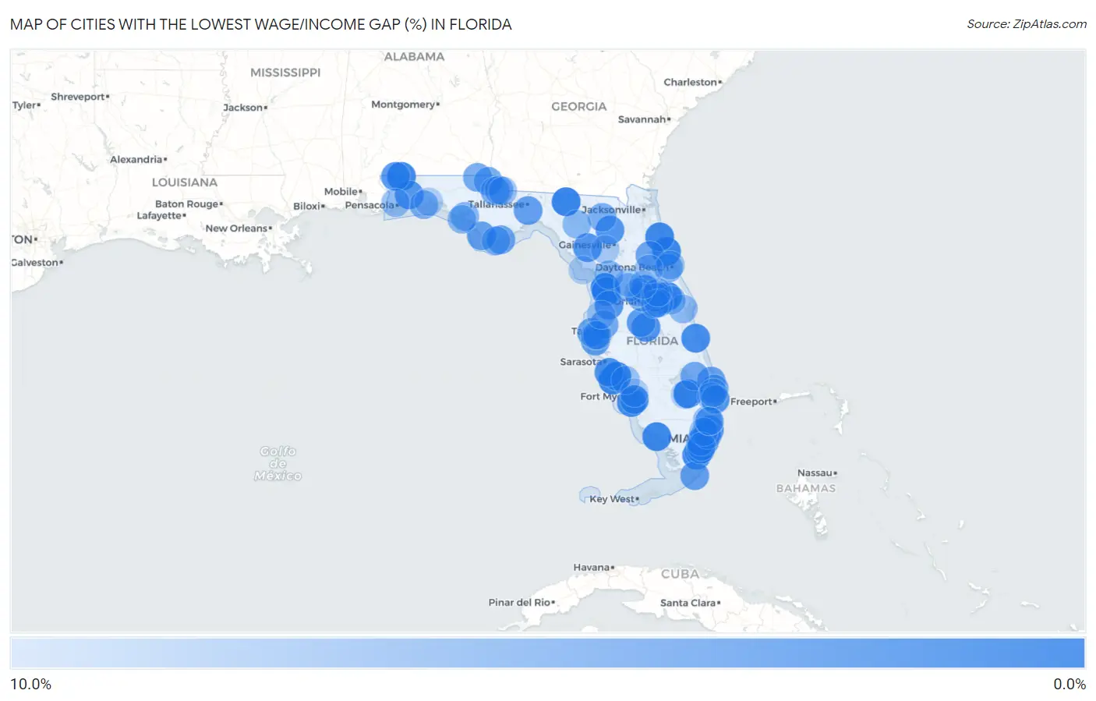Click the Source: ZipAtlas.com credit
This screenshot has width=1096, height=701.
[1027, 24]
